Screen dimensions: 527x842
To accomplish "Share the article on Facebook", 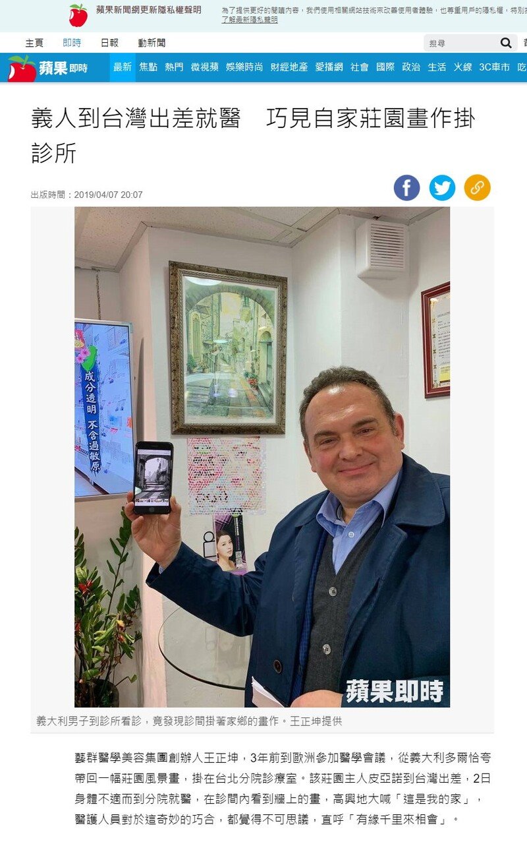I will tap(407, 188).
